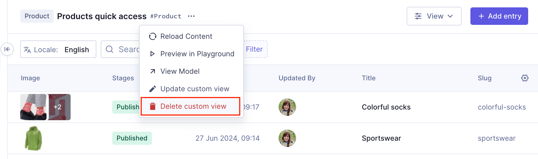
Task: Click the arrow icon for View Model
Action: coord(153,71)
